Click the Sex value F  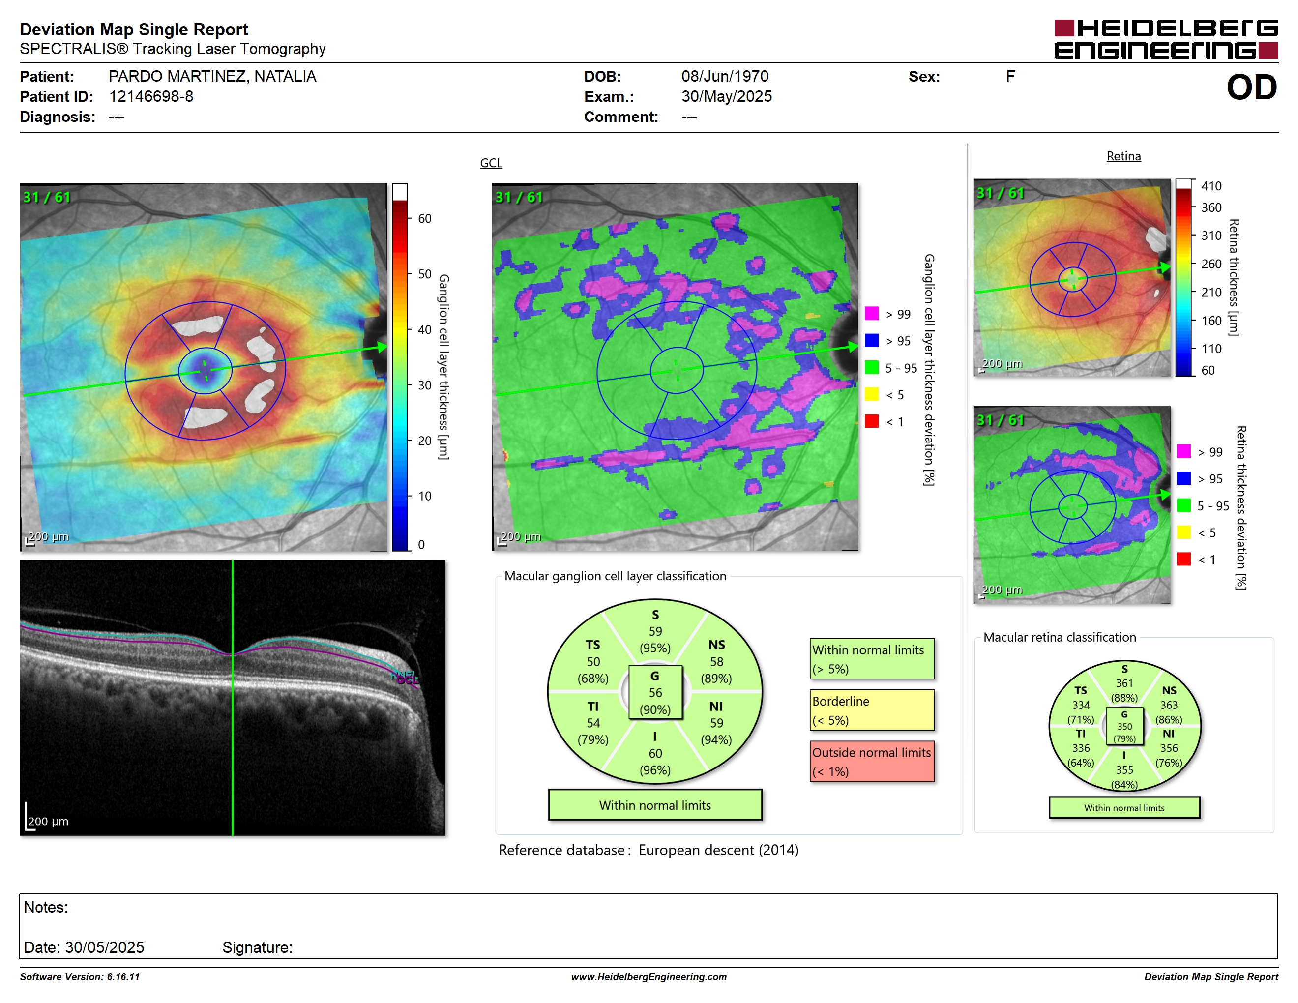pos(1010,76)
